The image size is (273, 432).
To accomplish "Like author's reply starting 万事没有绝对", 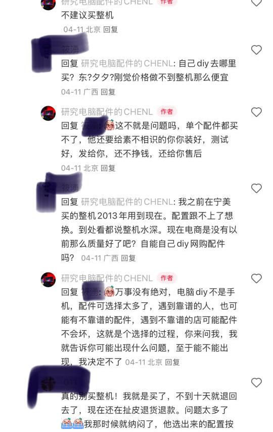I will coord(256,279).
